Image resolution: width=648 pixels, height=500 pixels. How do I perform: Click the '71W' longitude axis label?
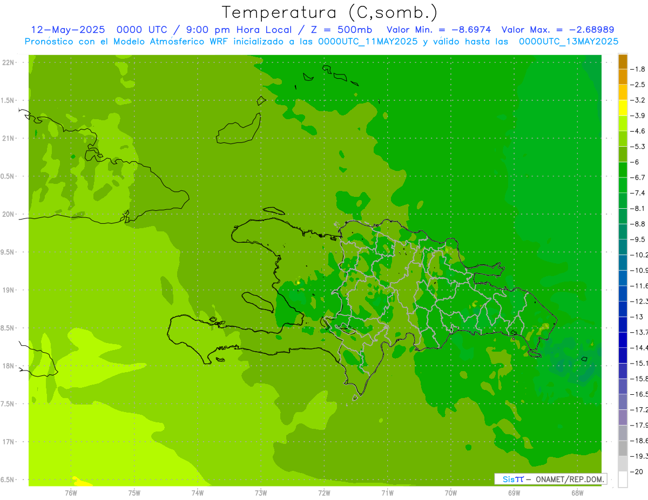click(387, 492)
